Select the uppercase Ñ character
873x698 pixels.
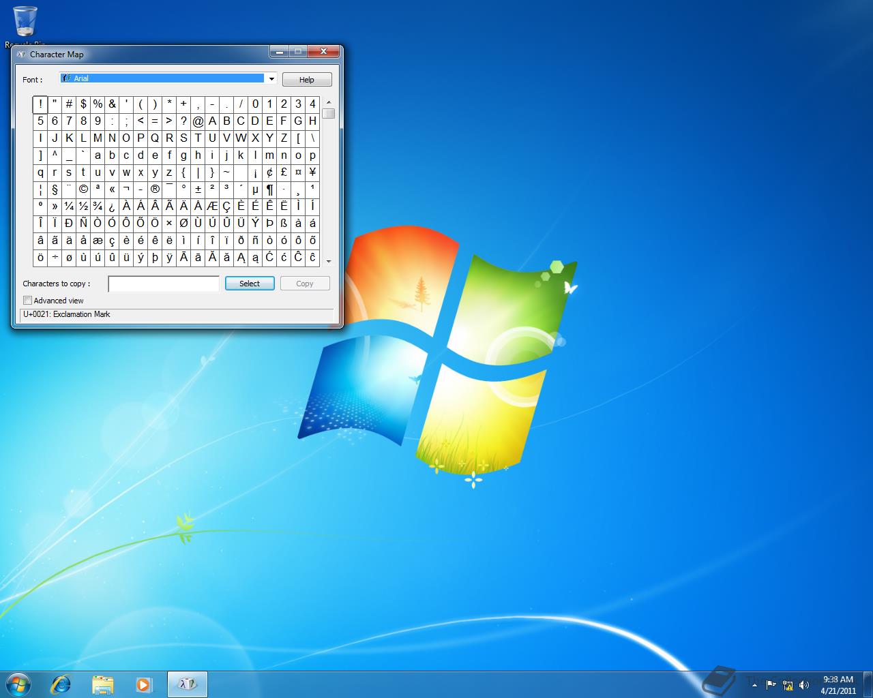(x=83, y=224)
